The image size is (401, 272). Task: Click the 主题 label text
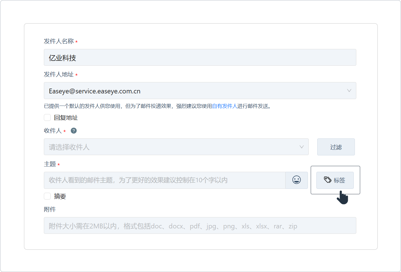(50, 164)
